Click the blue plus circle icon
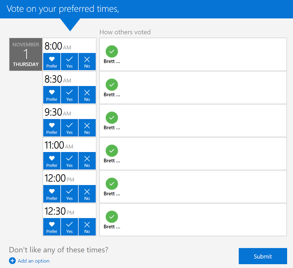 click(x=12, y=261)
